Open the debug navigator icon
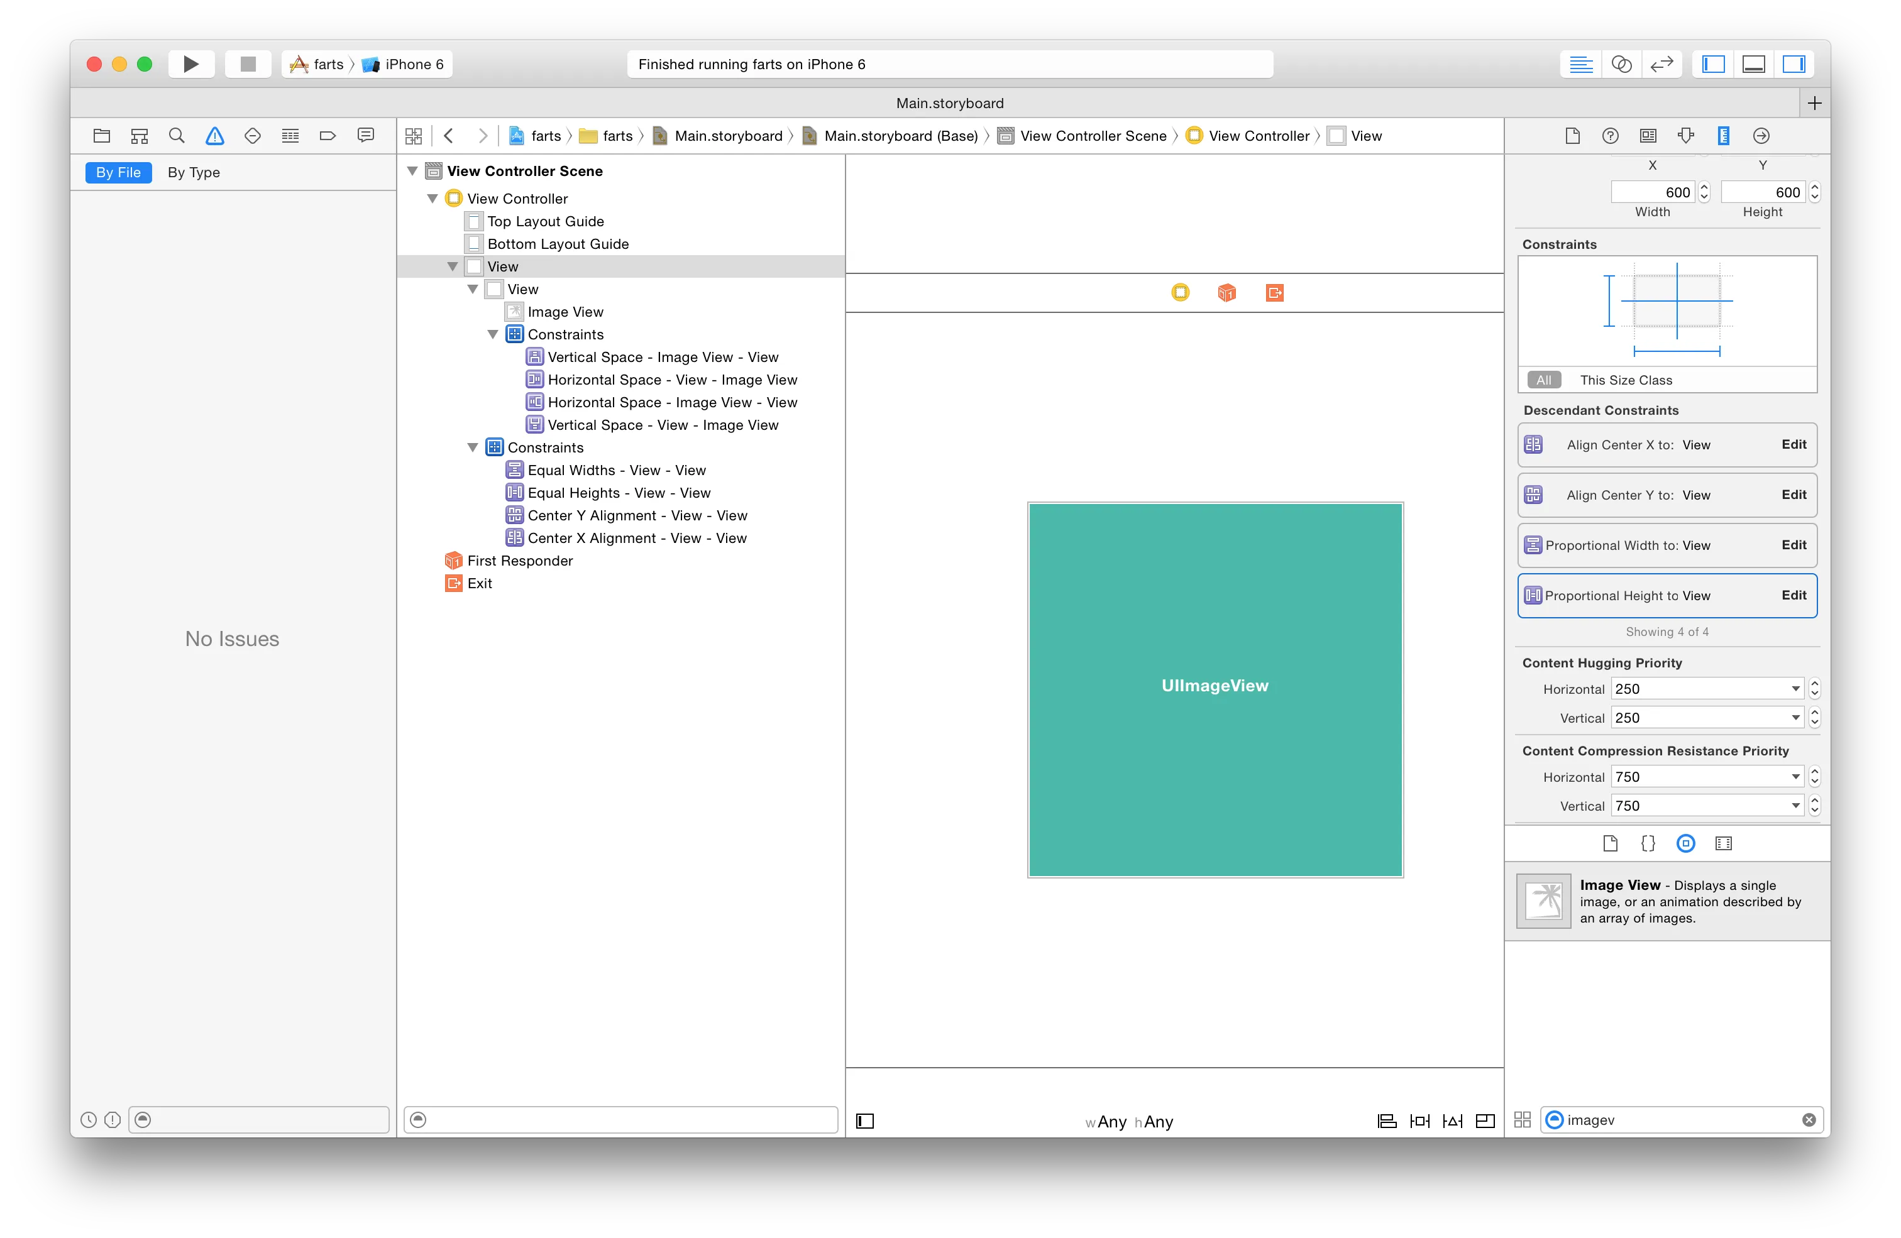 click(290, 136)
